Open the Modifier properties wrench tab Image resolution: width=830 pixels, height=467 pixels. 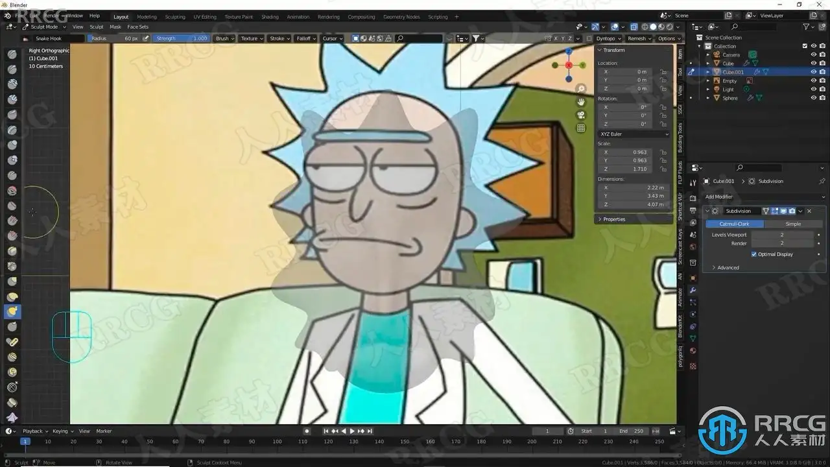point(693,290)
